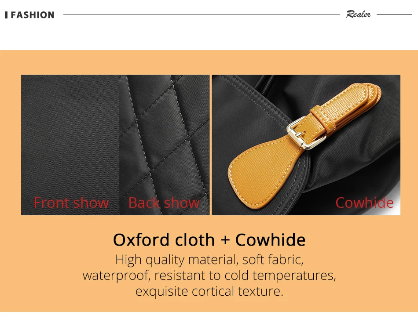The width and height of the screenshot is (418, 326).
Task: Select the quilted Back show image
Action: tap(165, 145)
